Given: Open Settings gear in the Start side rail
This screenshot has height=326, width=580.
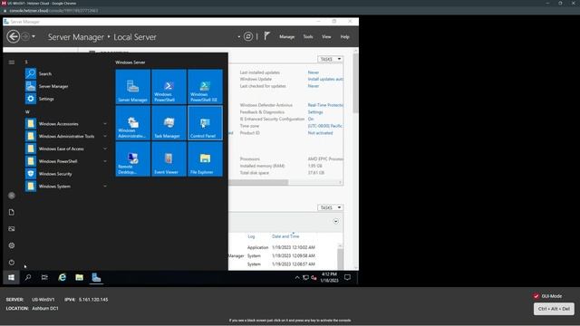Looking at the screenshot, I should pyautogui.click(x=12, y=245).
